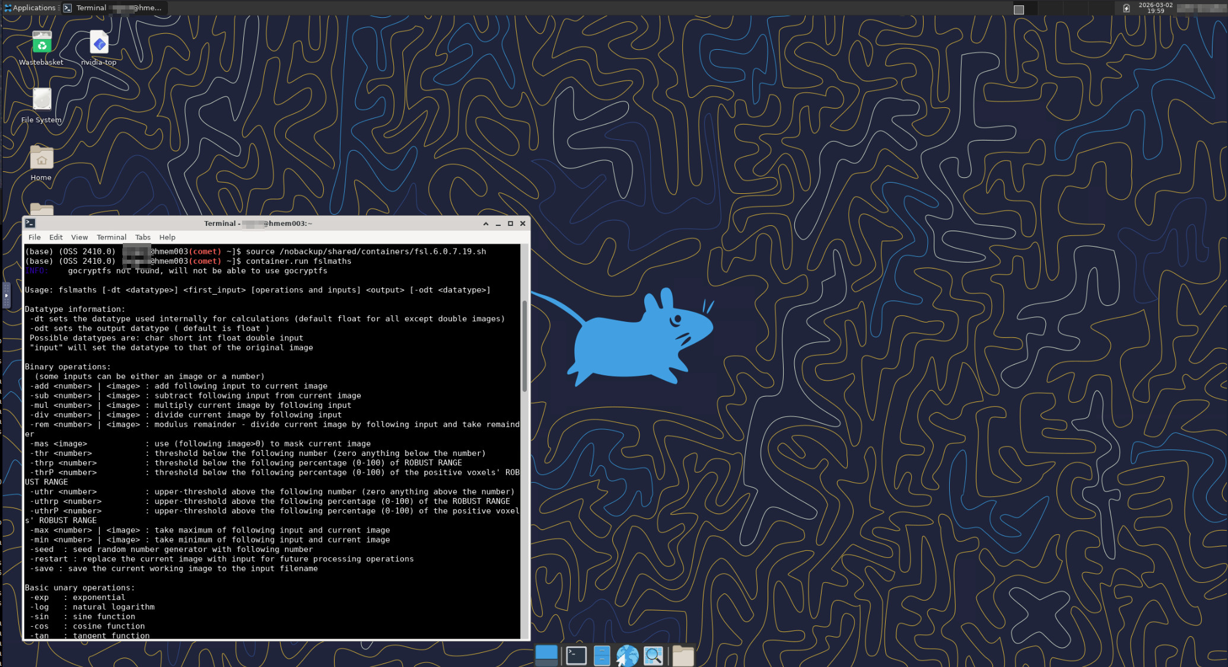Click the battery power indicator in panel
Viewport: 1228px width, 667px height.
[x=1126, y=8]
